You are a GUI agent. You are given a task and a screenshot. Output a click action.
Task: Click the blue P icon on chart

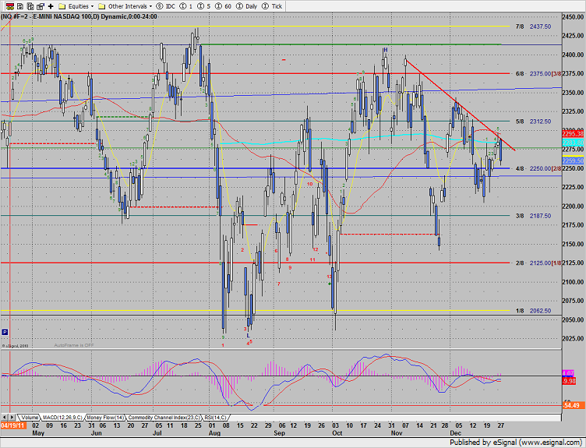5,332
